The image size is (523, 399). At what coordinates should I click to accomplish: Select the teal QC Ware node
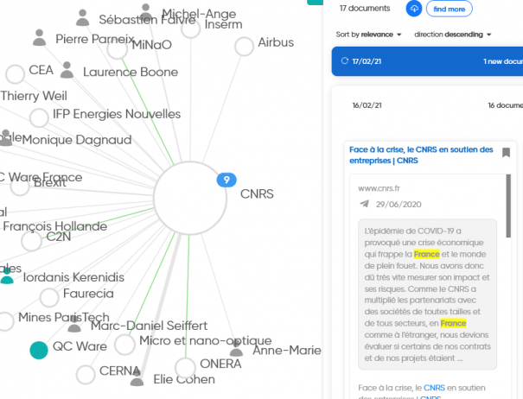(x=39, y=351)
